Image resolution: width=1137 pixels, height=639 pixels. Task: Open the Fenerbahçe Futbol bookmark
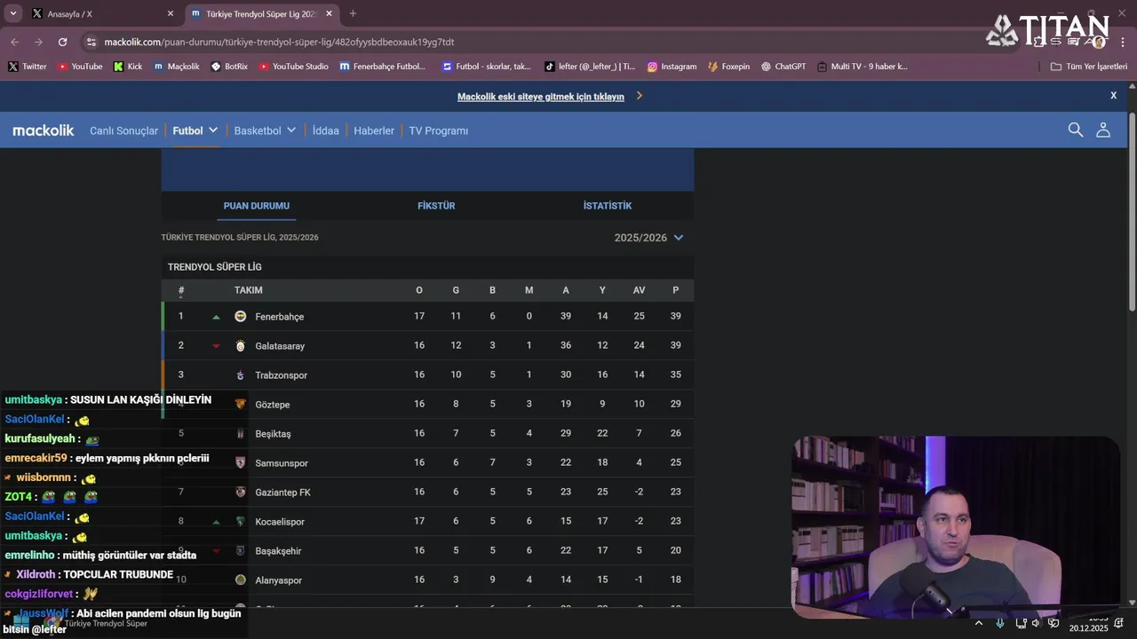point(383,67)
